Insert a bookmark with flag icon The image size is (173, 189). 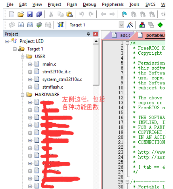pyautogui.click(x=124, y=14)
